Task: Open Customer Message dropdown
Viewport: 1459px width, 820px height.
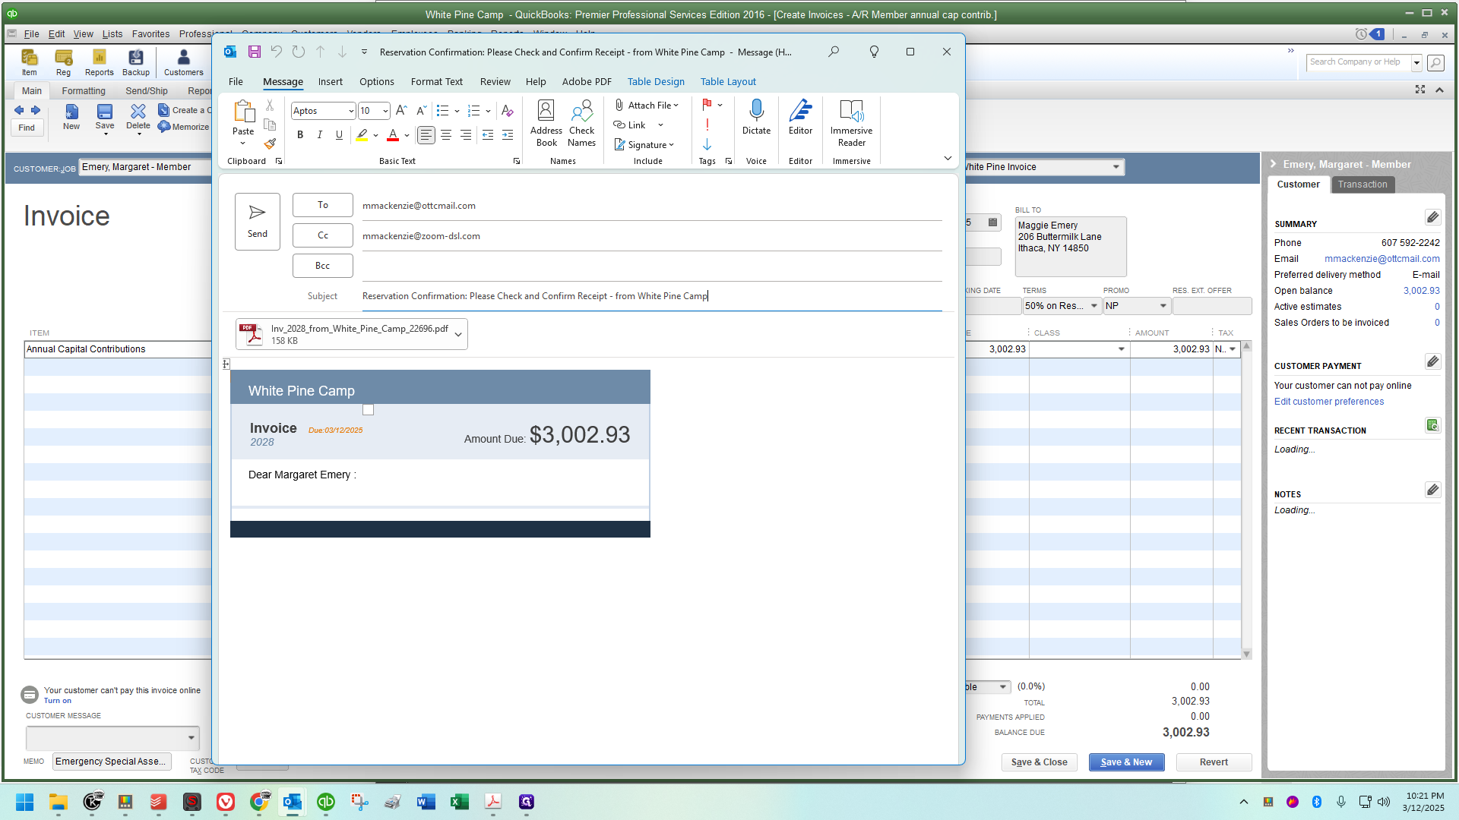Action: (191, 737)
